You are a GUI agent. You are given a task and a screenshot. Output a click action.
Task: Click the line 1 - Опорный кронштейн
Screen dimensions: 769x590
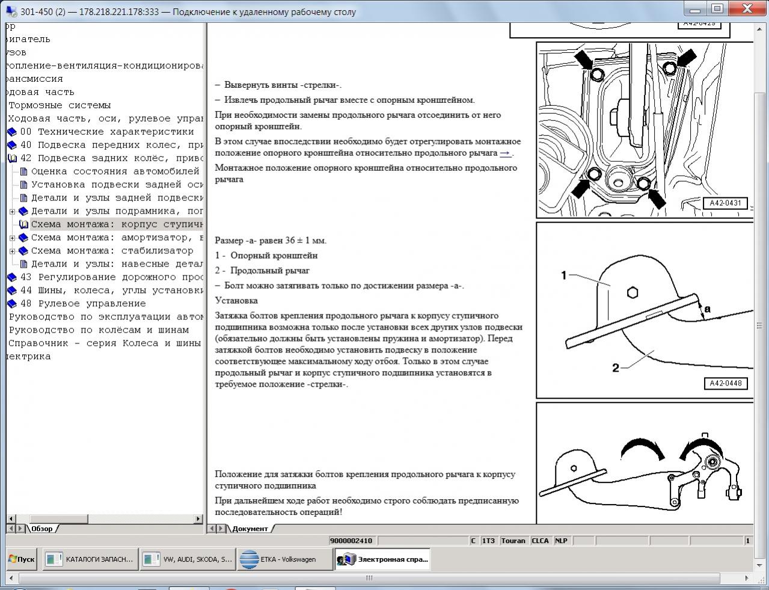click(x=266, y=256)
